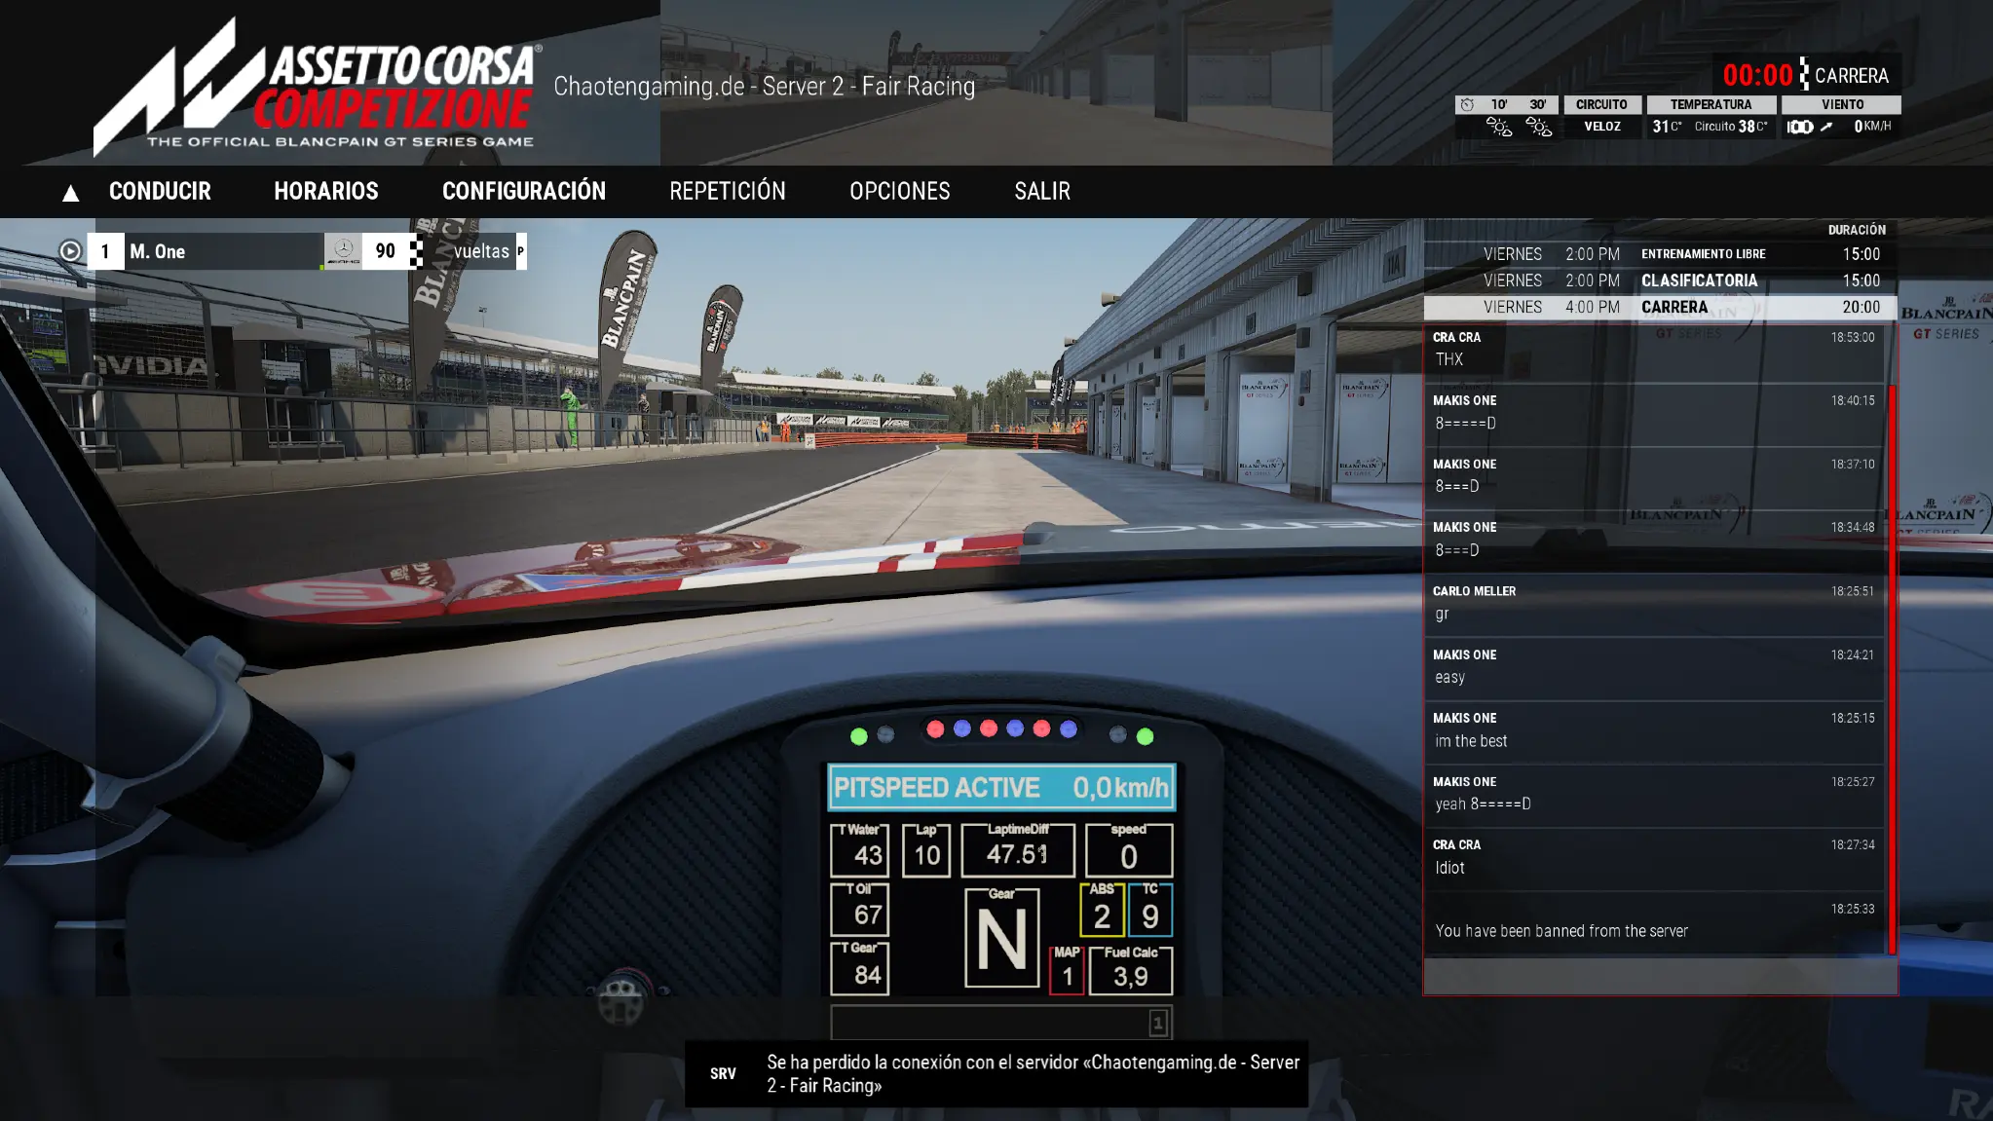Click the Lap counter on dashboard

[926, 850]
